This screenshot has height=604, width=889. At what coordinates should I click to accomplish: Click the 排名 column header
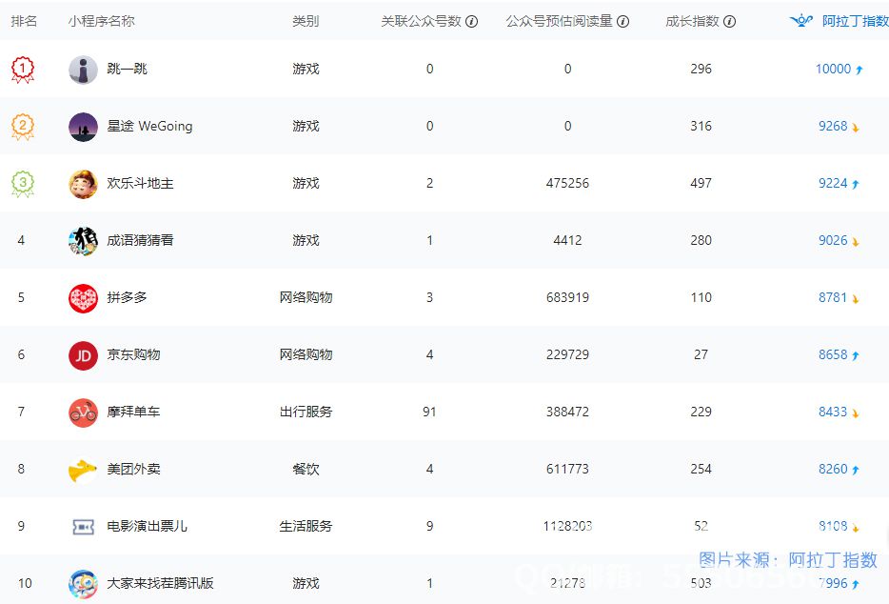(24, 21)
